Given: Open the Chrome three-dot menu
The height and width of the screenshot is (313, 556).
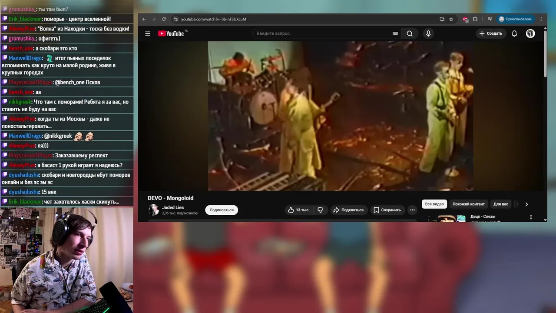Looking at the screenshot, I should (x=541, y=19).
